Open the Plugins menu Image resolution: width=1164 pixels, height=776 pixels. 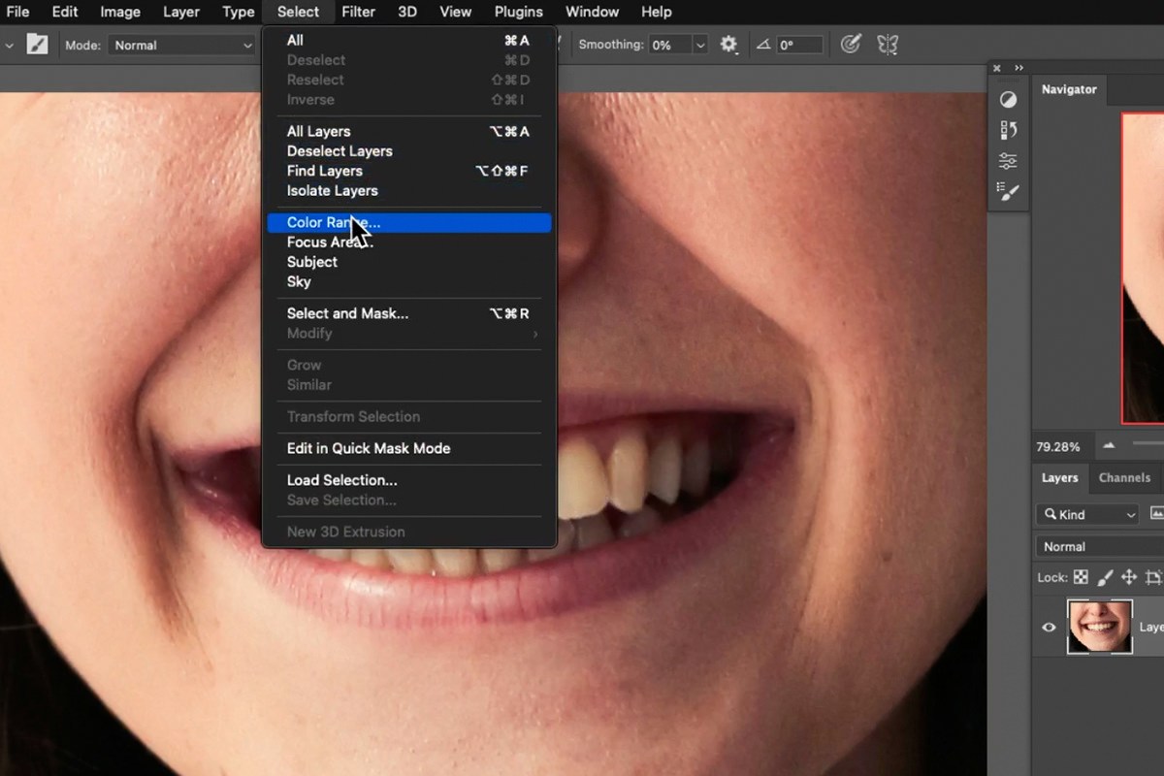[518, 12]
